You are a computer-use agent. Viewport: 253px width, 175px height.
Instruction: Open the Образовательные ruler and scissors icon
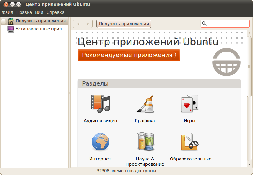(x=190, y=142)
